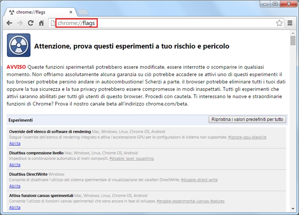Open the #ignore-gpu-blacklist anchor link

(247, 137)
